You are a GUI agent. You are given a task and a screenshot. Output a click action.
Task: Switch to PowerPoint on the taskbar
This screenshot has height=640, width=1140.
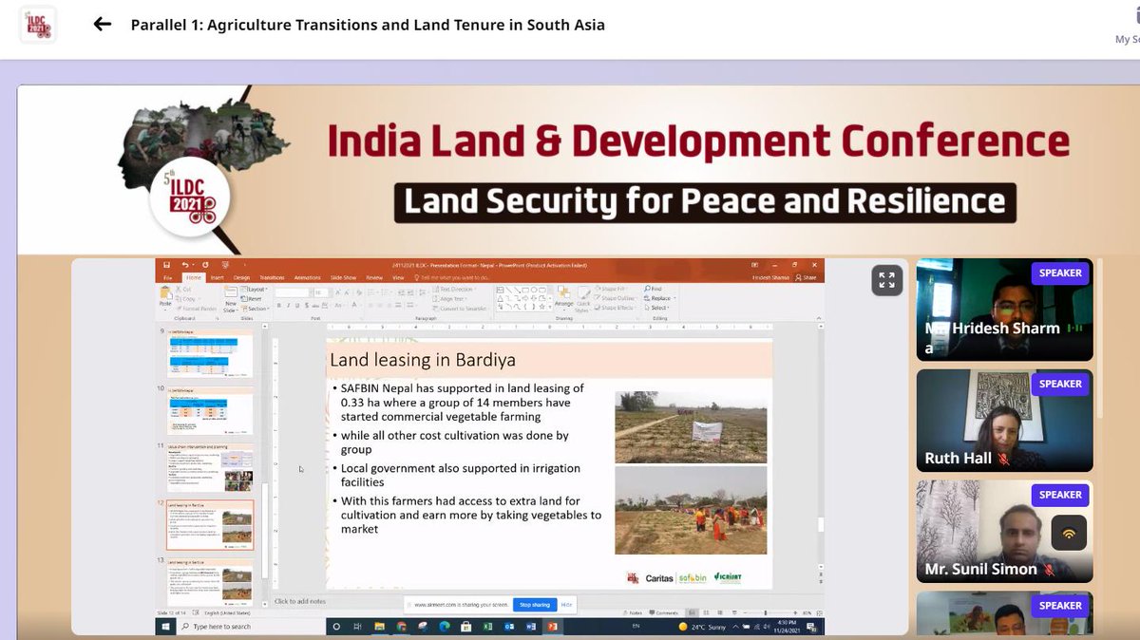click(x=552, y=627)
